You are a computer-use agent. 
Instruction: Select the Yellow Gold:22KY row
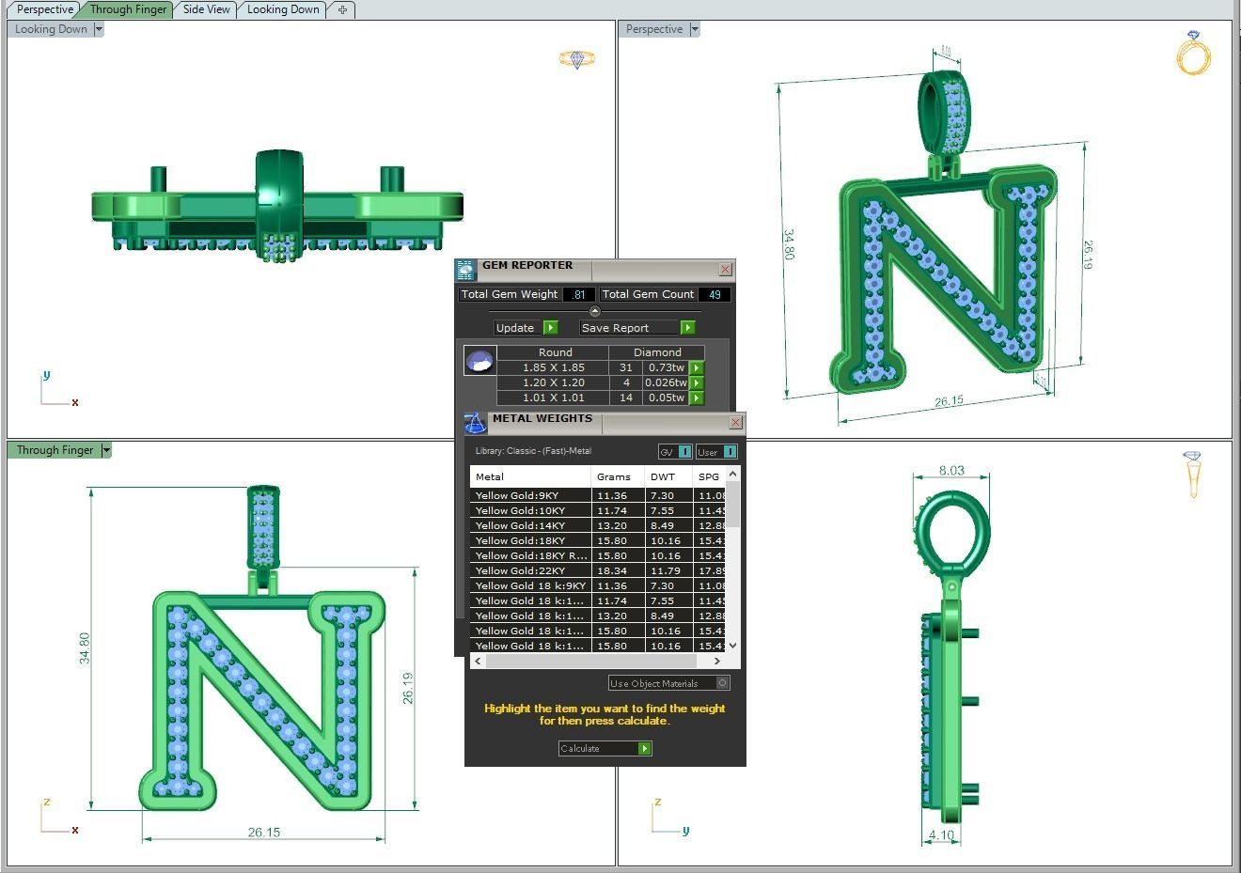598,570
